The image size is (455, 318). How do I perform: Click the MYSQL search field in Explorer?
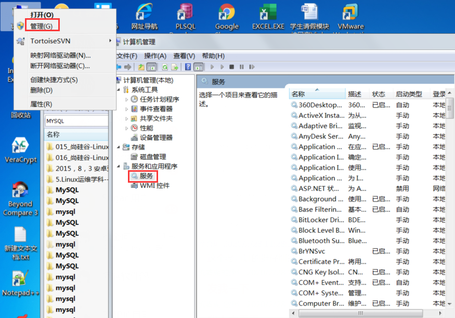(x=76, y=121)
